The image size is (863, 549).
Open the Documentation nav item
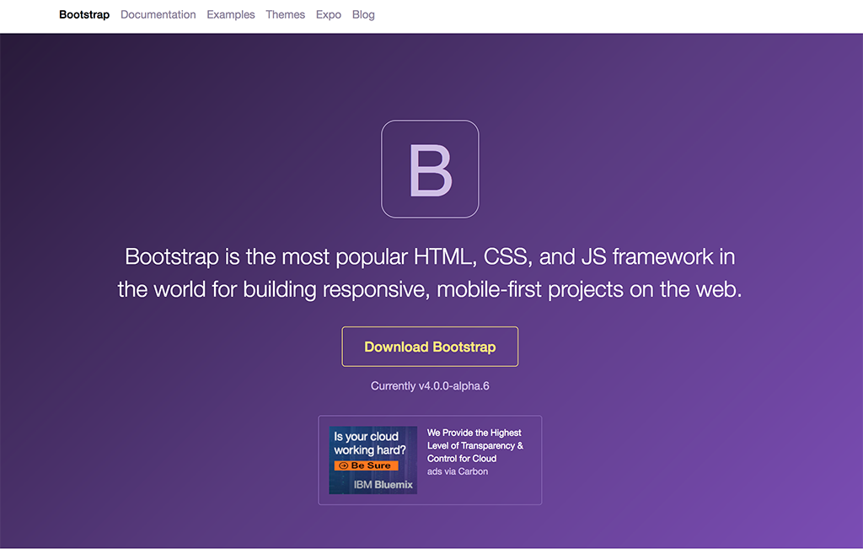pyautogui.click(x=158, y=15)
